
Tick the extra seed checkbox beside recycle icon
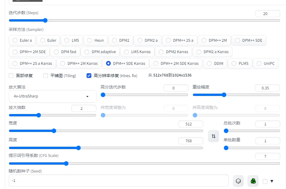click(265, 181)
